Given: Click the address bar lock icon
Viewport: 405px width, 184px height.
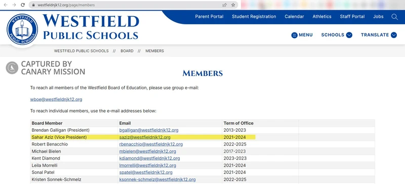Looking at the screenshot, I should pos(33,5).
